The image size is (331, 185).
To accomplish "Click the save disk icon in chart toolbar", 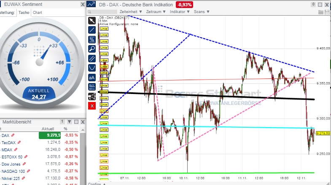I will [x=327, y=12].
